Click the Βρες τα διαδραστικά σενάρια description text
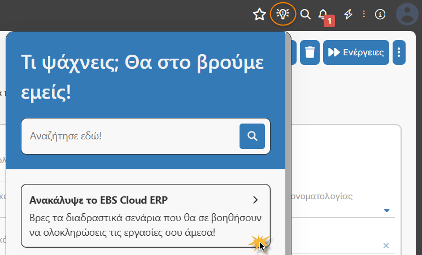The width and height of the screenshot is (422, 255). [x=145, y=225]
